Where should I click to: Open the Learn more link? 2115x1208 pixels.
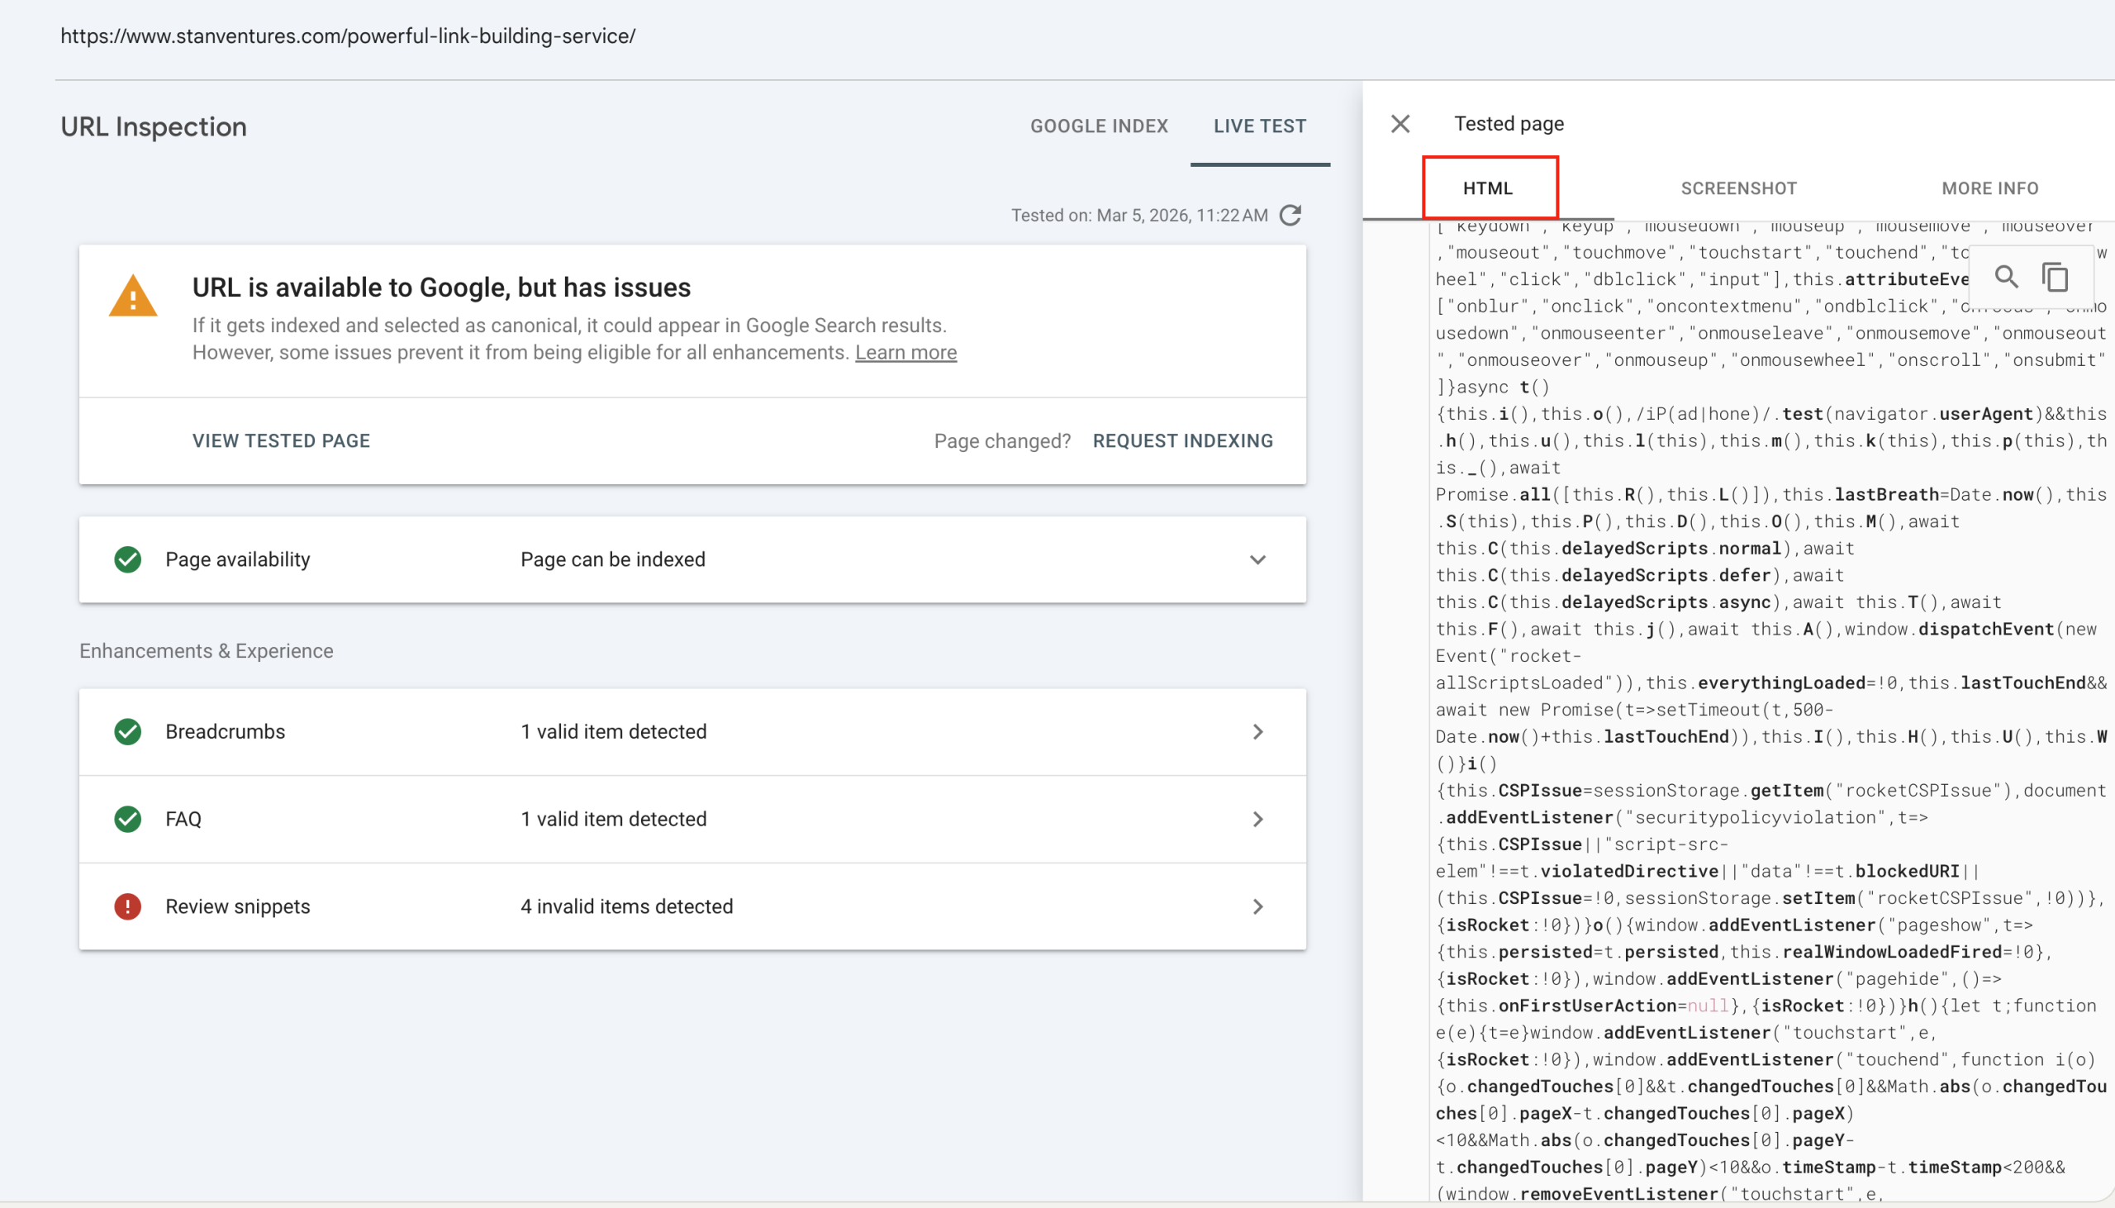click(x=905, y=352)
